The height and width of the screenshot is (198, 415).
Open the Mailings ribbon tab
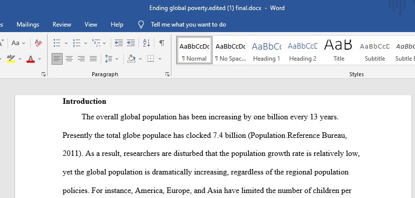tap(28, 25)
